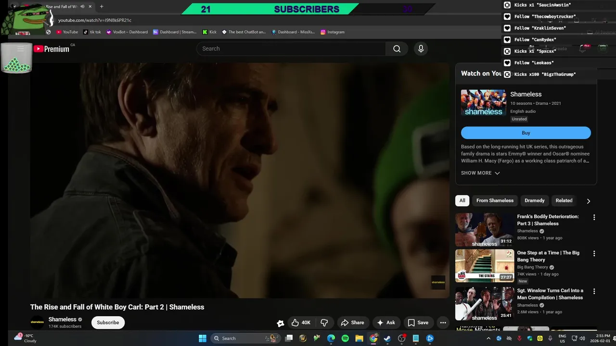
Task: Open The best ChatBot bookmark
Action: pyautogui.click(x=244, y=32)
